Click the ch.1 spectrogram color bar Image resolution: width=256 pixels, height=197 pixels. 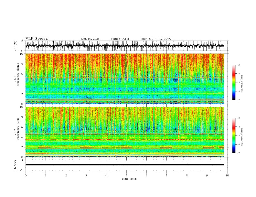point(234,82)
